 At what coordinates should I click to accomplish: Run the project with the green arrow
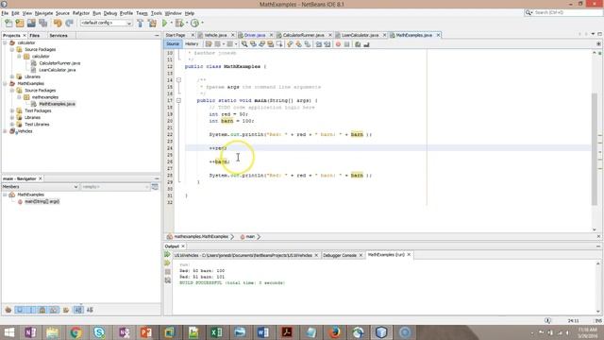165,23
